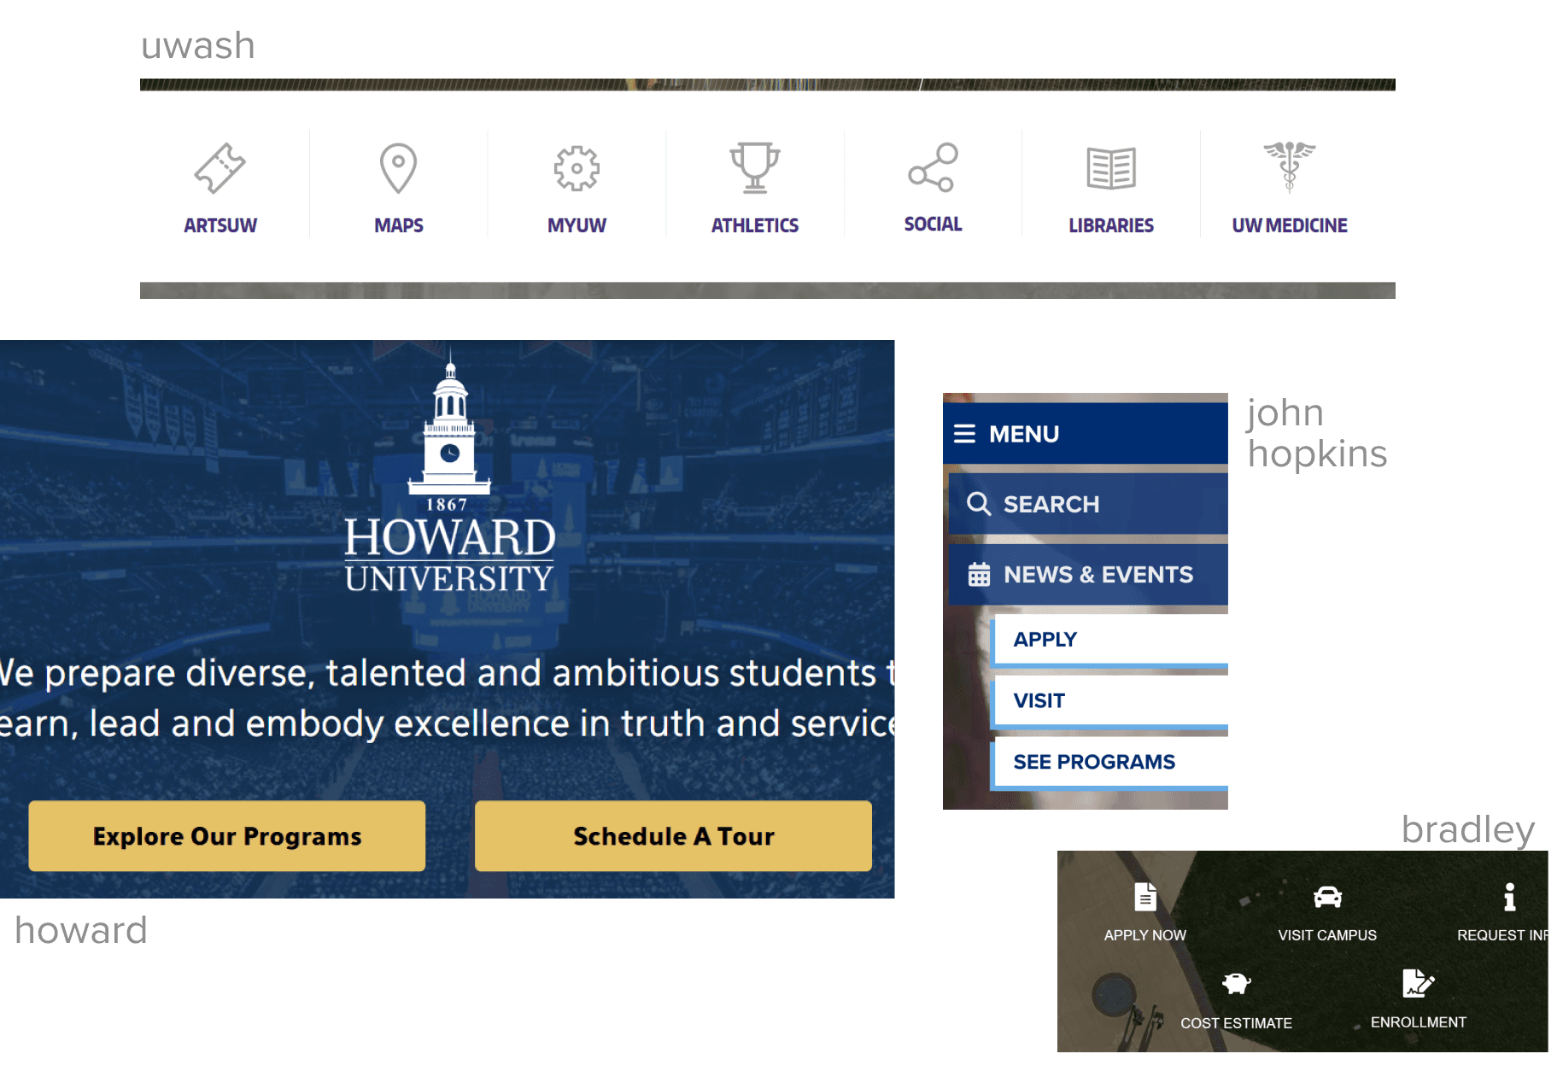Open the ARTSUW link
The width and height of the screenshot is (1563, 1083).
[220, 225]
